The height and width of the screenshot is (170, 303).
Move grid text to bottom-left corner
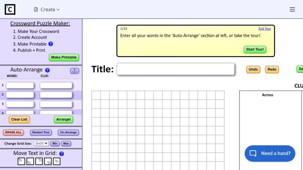coord(30,161)
